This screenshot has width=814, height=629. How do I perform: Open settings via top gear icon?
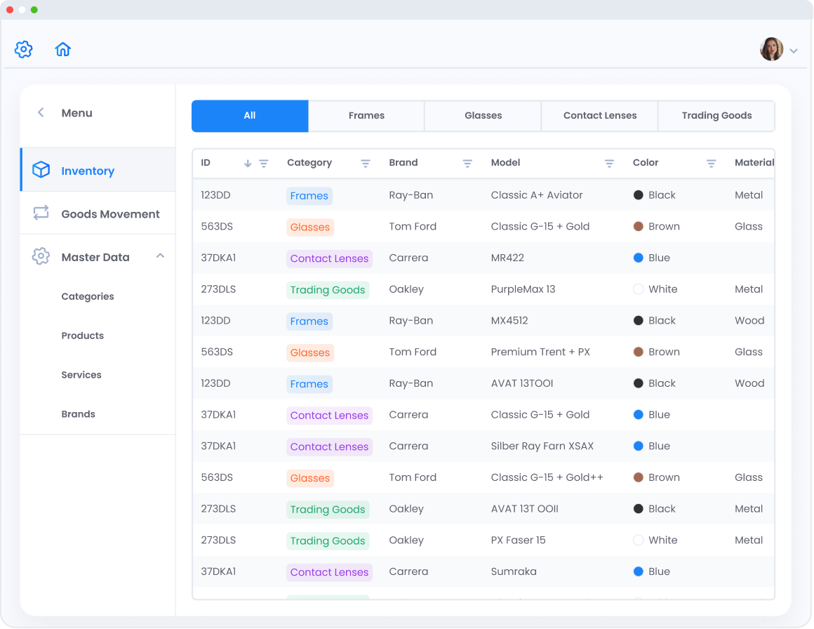[x=24, y=49]
